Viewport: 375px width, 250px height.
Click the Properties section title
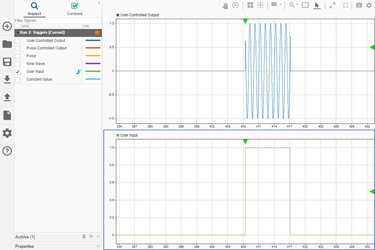coord(24,246)
